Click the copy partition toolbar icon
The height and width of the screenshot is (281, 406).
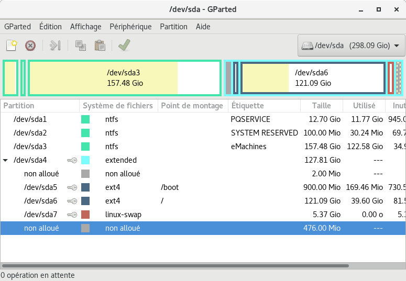point(81,46)
